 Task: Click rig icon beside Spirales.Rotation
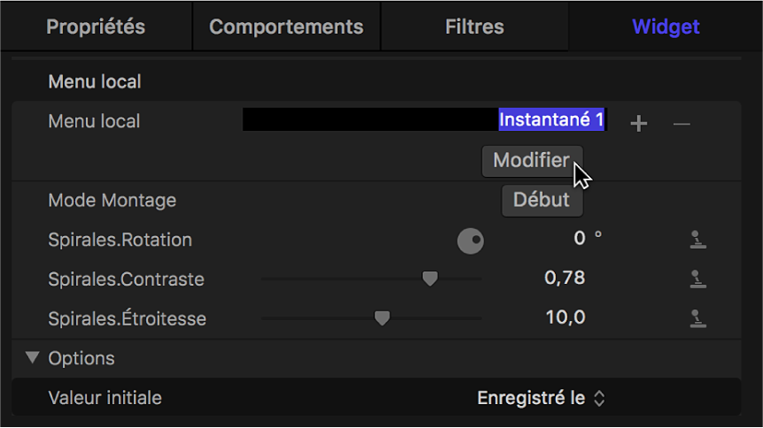click(x=698, y=240)
